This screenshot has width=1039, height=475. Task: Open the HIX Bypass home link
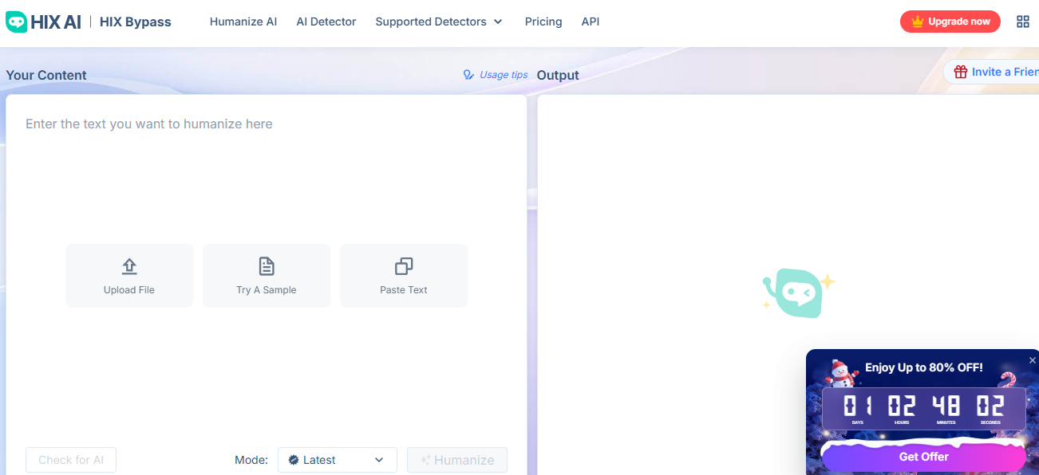point(135,22)
